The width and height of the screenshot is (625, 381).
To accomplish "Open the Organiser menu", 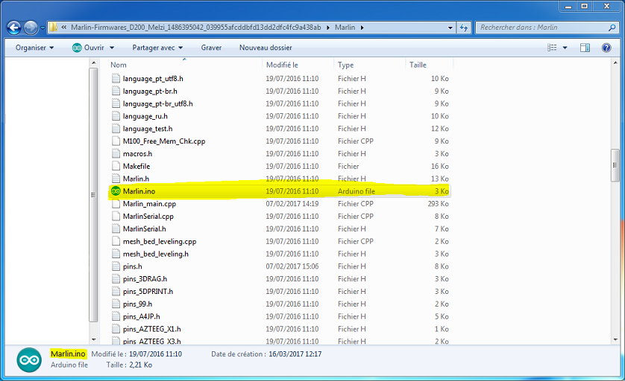I will (x=34, y=48).
